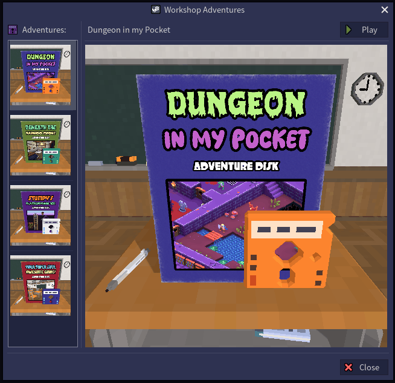
Task: Click the Adventures list header label
Action: [43, 30]
